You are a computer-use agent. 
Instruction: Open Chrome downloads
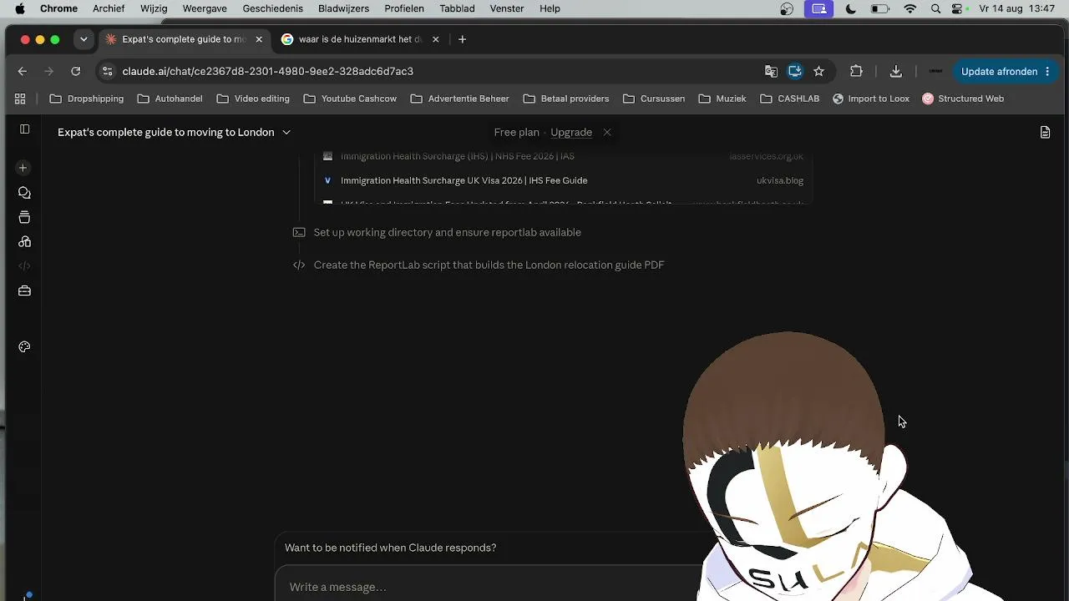(895, 71)
